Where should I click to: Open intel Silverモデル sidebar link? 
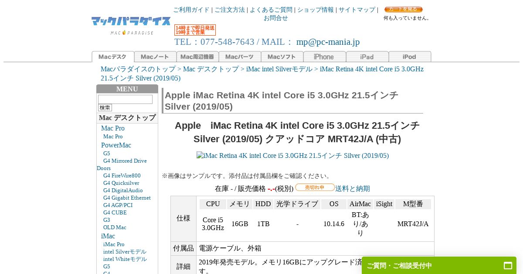click(125, 251)
